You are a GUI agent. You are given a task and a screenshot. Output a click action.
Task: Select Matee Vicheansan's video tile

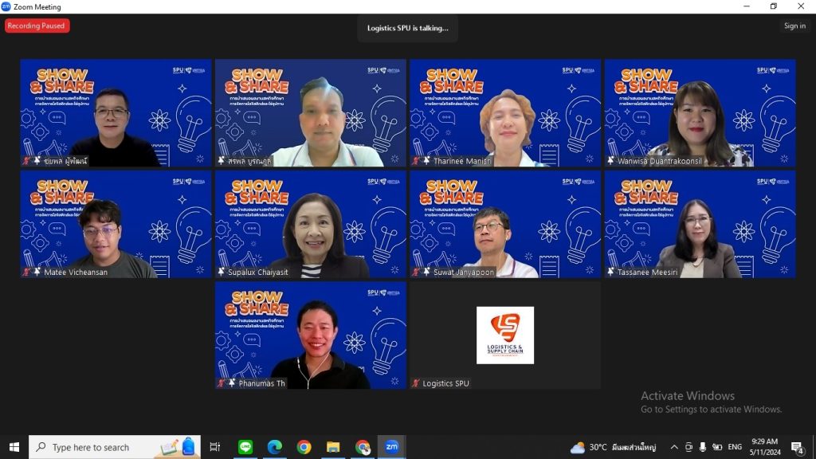click(116, 224)
